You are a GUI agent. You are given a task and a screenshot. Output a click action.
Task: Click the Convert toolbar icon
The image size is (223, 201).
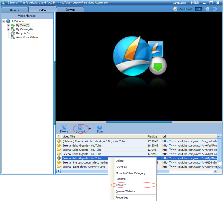coord(80,127)
